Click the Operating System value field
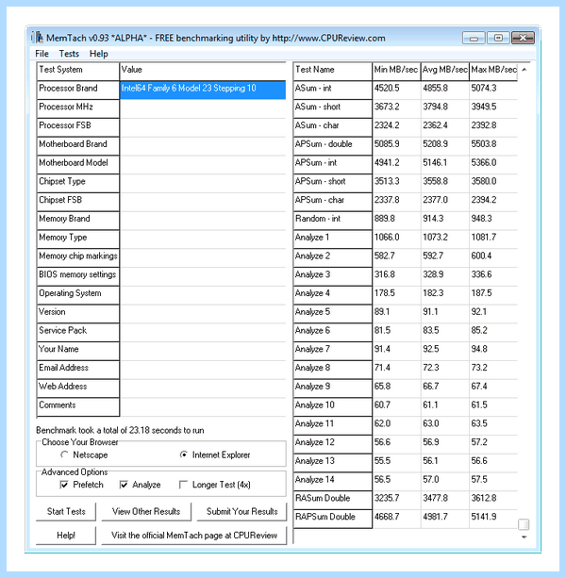 tap(203, 295)
